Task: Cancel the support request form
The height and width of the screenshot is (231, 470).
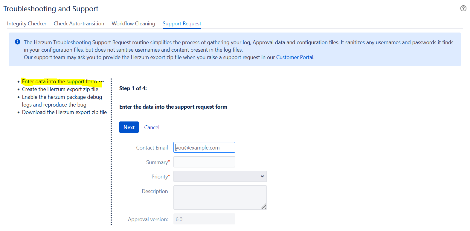Action: coord(152,127)
